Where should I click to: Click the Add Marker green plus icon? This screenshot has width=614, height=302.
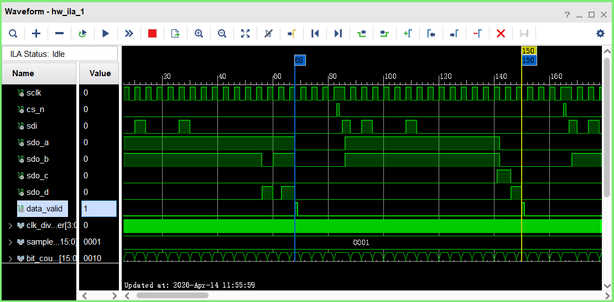(x=408, y=34)
